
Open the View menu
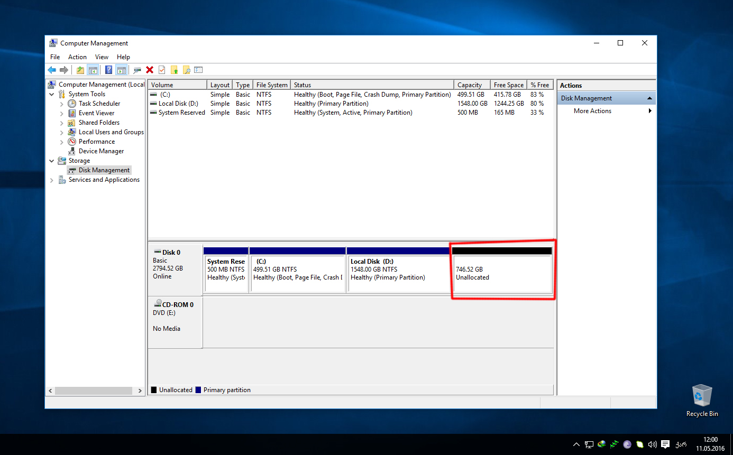tap(102, 57)
